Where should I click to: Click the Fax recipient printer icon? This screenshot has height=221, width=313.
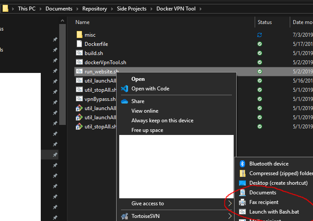pos(242,202)
